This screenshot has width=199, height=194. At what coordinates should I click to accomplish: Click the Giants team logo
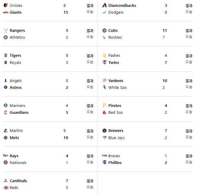[6, 12]
